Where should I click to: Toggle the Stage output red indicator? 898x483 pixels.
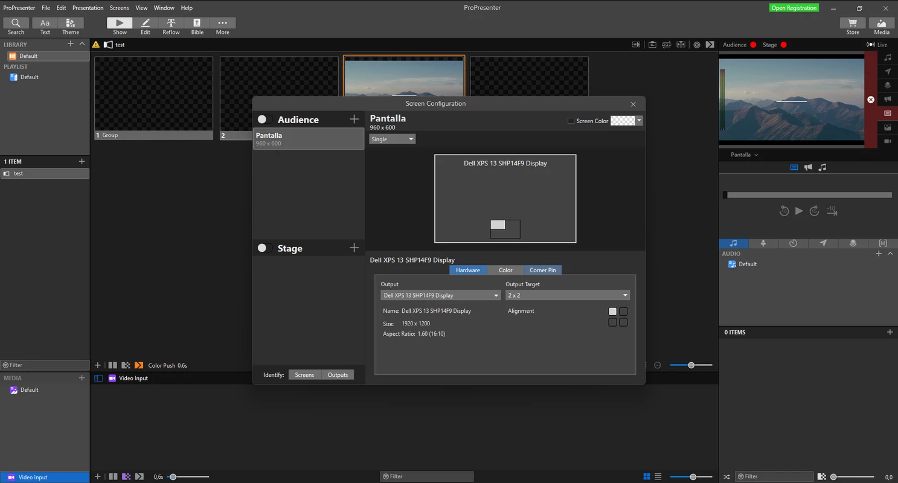pos(784,45)
